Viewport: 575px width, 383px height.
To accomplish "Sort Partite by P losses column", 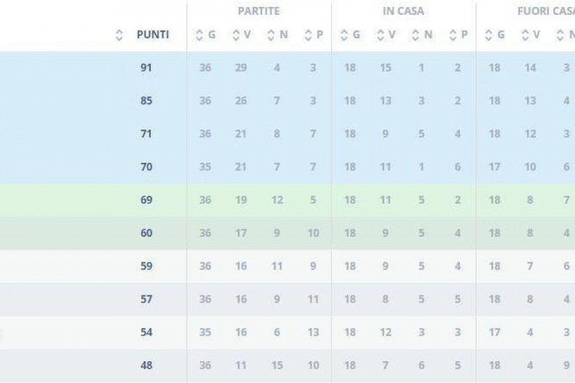I will (314, 35).
